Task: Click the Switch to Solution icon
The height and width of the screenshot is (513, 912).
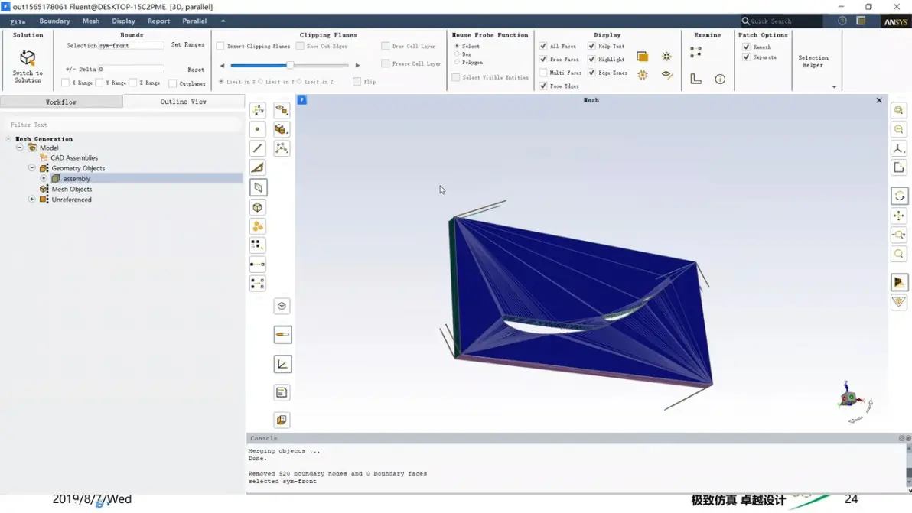Action: (x=28, y=58)
